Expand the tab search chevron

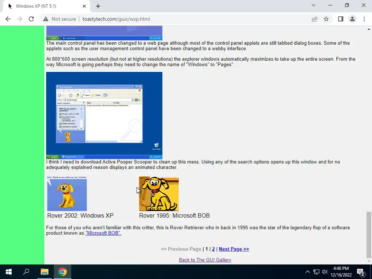click(x=314, y=5)
